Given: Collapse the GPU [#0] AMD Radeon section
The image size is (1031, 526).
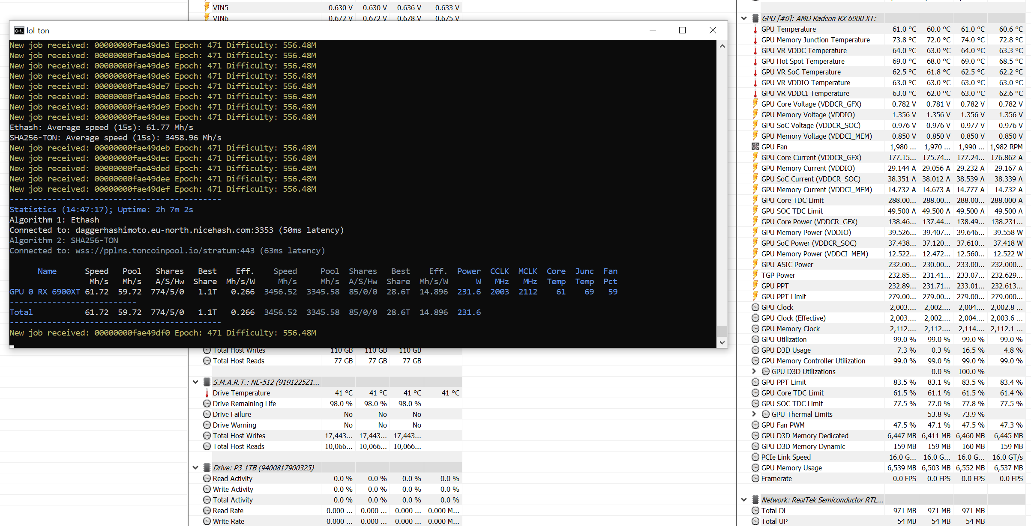Looking at the screenshot, I should tap(744, 18).
